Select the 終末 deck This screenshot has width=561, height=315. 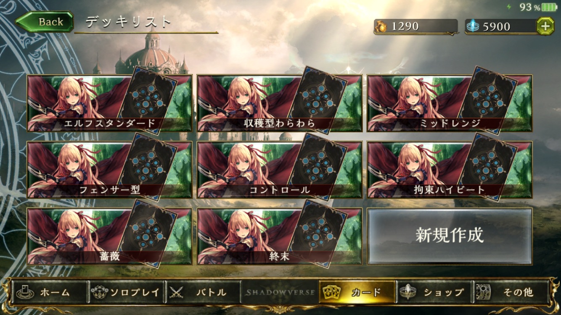click(x=280, y=236)
